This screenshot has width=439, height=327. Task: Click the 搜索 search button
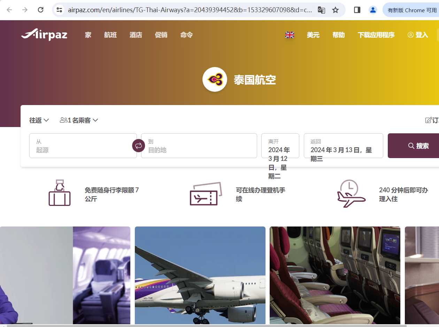[x=414, y=146]
